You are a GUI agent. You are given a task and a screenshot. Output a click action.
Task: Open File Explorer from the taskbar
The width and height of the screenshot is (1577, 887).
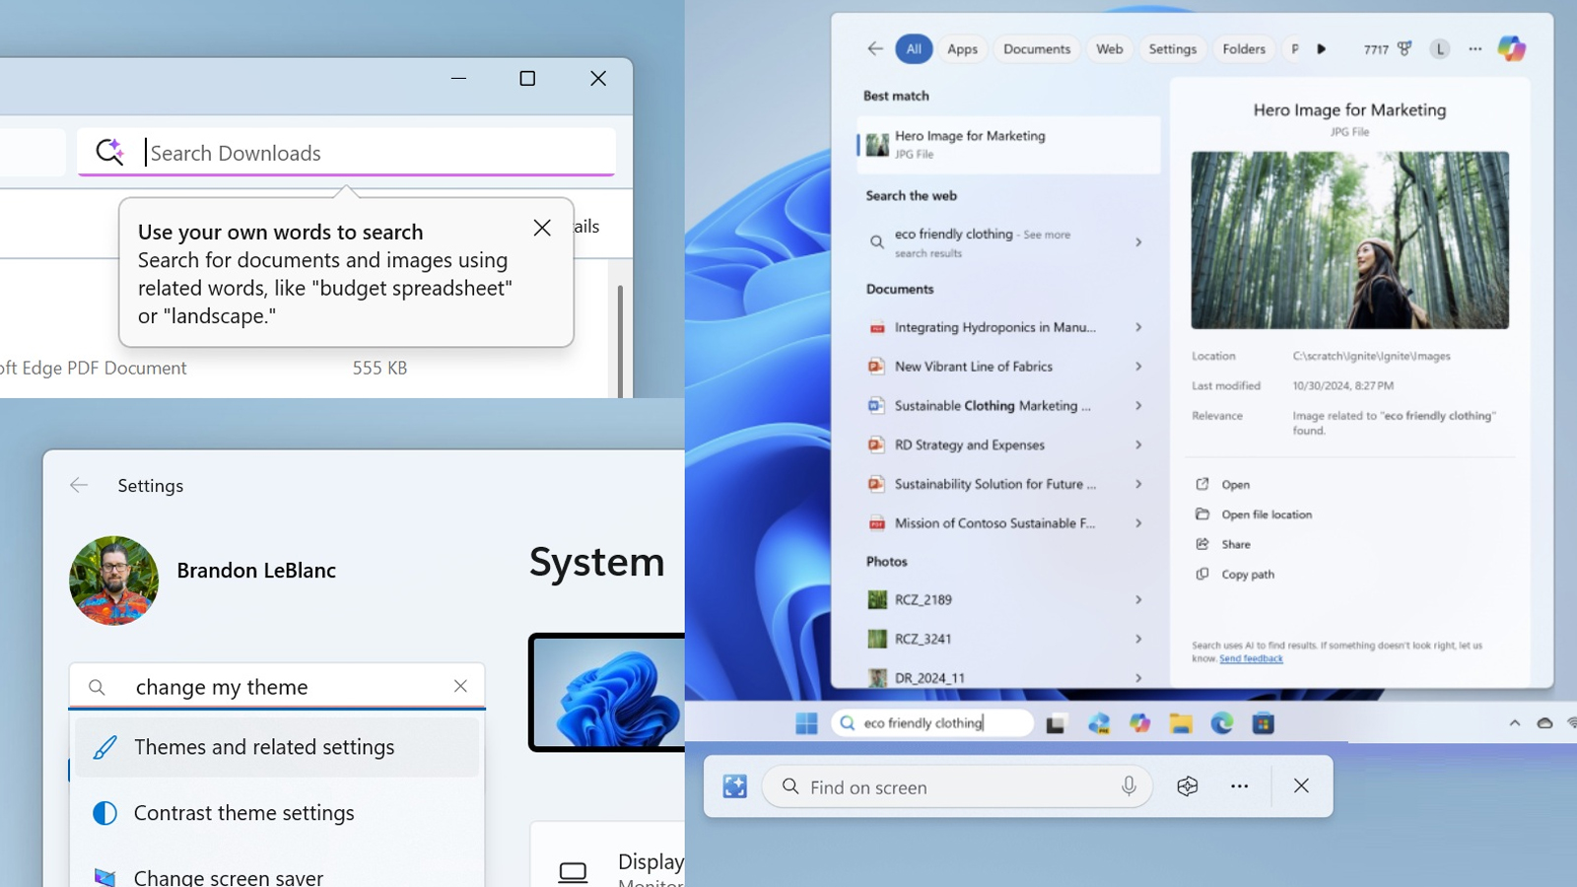[1181, 723]
